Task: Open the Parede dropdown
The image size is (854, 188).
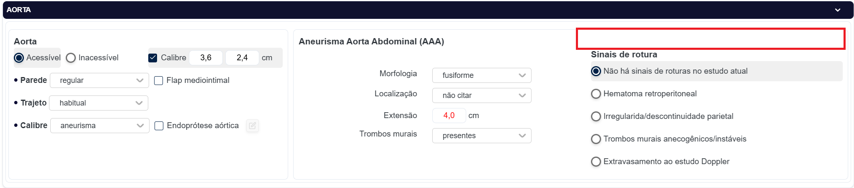Action: pyautogui.click(x=99, y=80)
